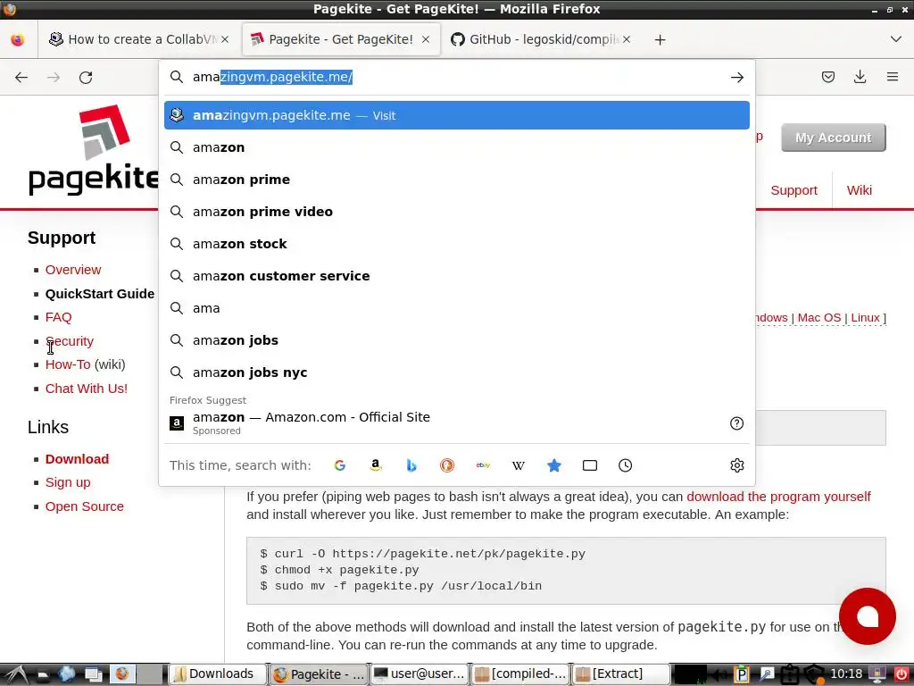914x686 pixels.
Task: Open the How-To wiki link
Action: (68, 364)
